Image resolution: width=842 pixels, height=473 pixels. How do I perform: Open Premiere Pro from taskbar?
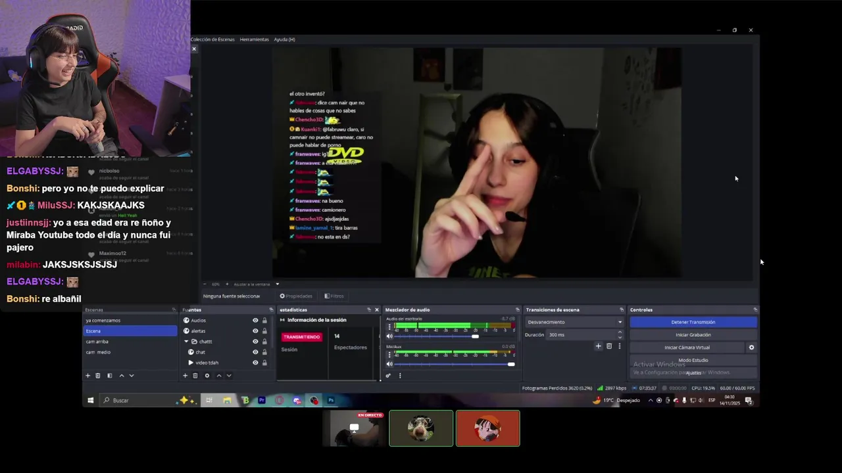(262, 400)
